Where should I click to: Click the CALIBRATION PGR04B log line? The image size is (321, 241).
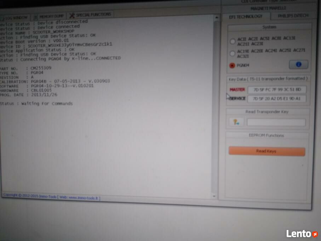tap(55, 81)
